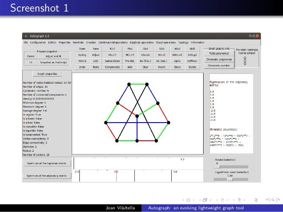Screen dimensions: 283x212
Task: Click the Rotate (selection) slider
Action: coord(231,167)
